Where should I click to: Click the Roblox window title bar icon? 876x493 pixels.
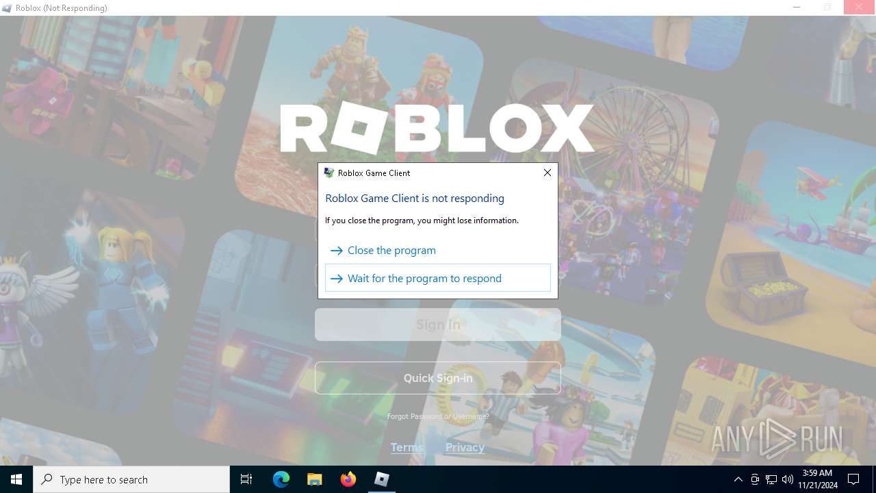pos(8,8)
